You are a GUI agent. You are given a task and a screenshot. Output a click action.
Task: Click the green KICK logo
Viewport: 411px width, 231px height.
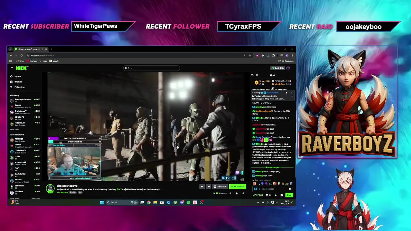pos(22,68)
